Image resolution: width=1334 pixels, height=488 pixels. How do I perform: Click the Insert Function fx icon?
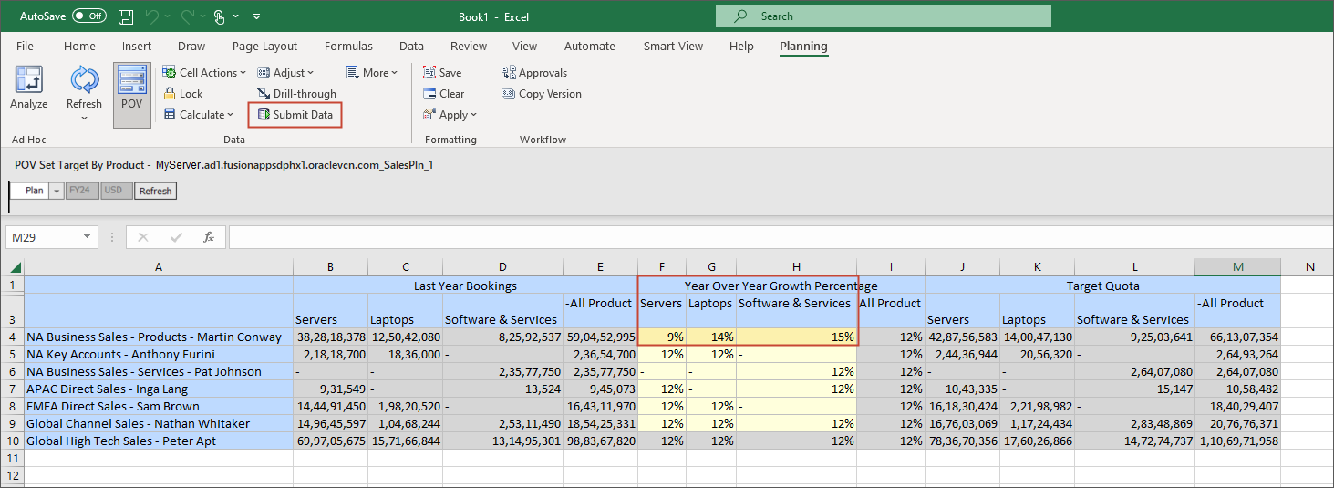point(209,237)
